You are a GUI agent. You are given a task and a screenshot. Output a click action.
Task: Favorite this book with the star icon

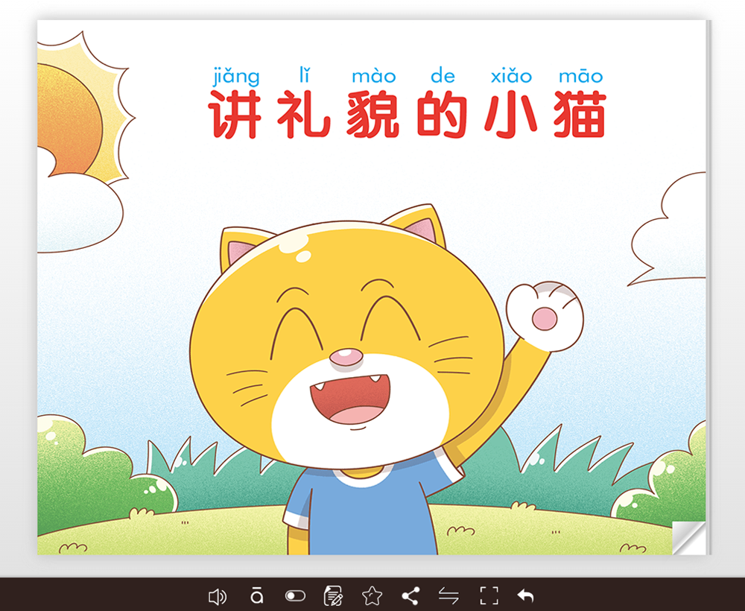click(372, 596)
